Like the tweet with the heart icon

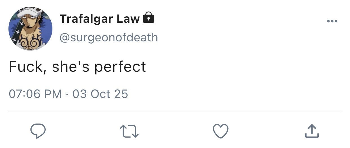point(220,131)
